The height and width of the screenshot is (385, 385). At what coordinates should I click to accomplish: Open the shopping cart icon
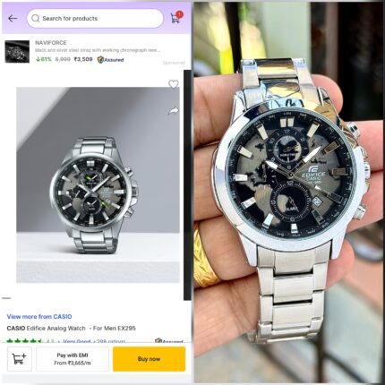tap(176, 18)
